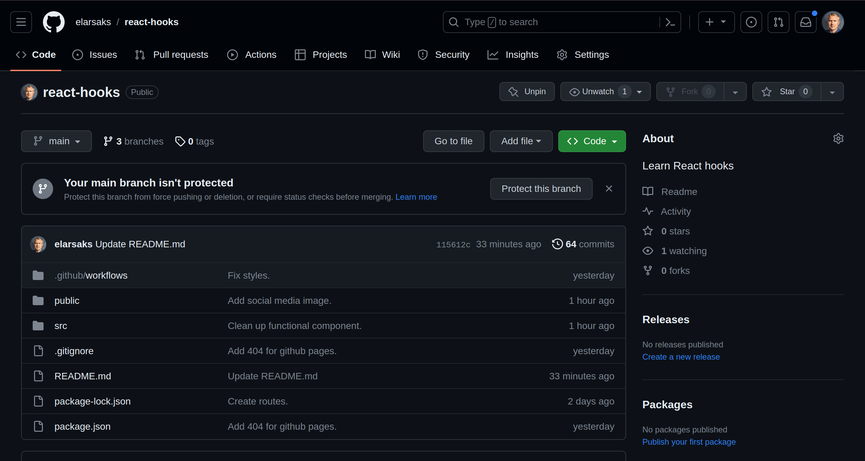Open the Readme link in About

[670, 192]
